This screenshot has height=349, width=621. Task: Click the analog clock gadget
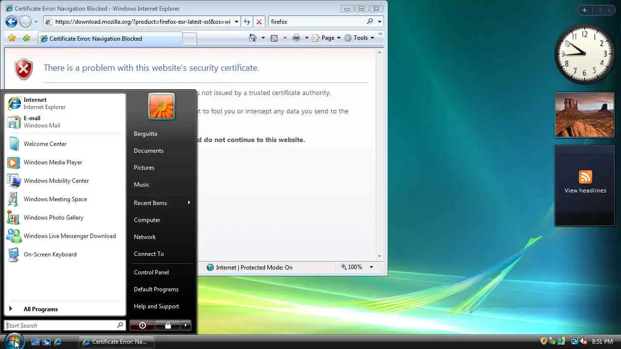[584, 54]
